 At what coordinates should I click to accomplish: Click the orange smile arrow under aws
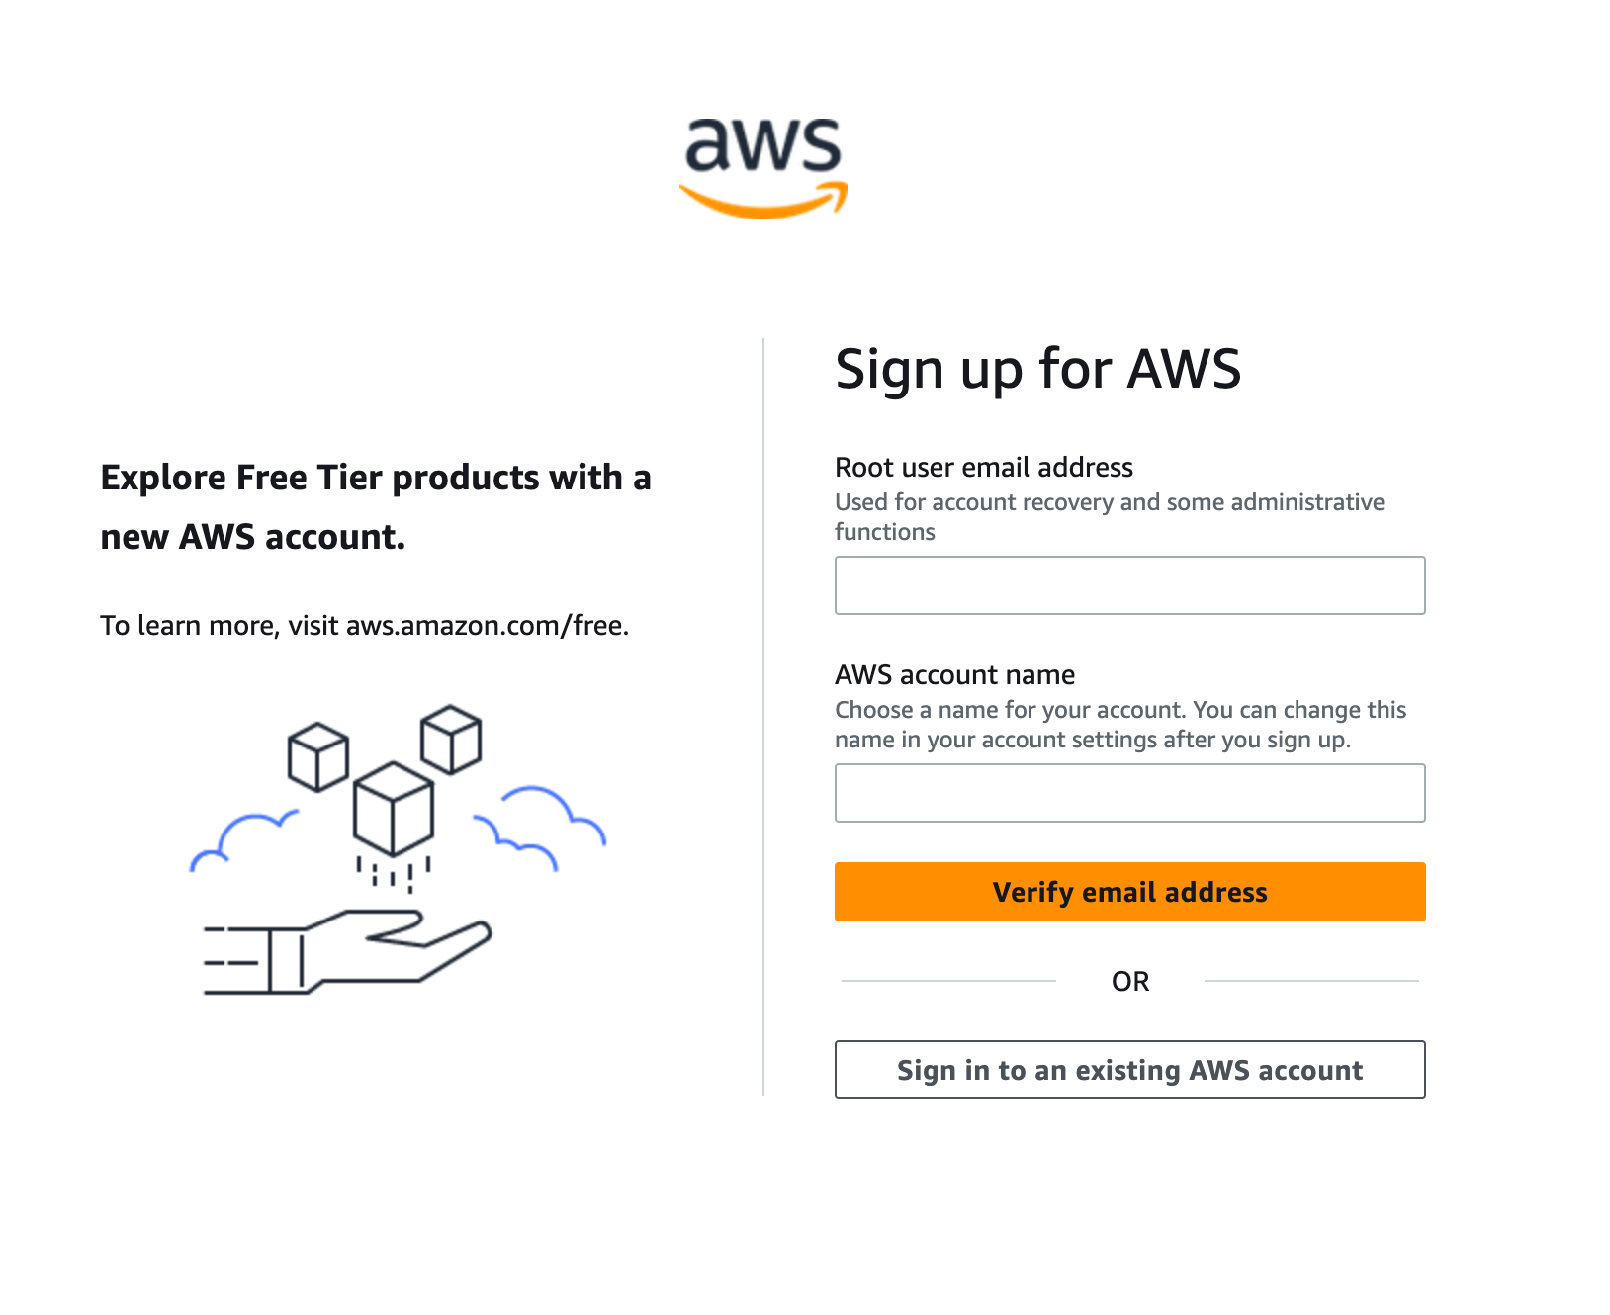tap(762, 199)
